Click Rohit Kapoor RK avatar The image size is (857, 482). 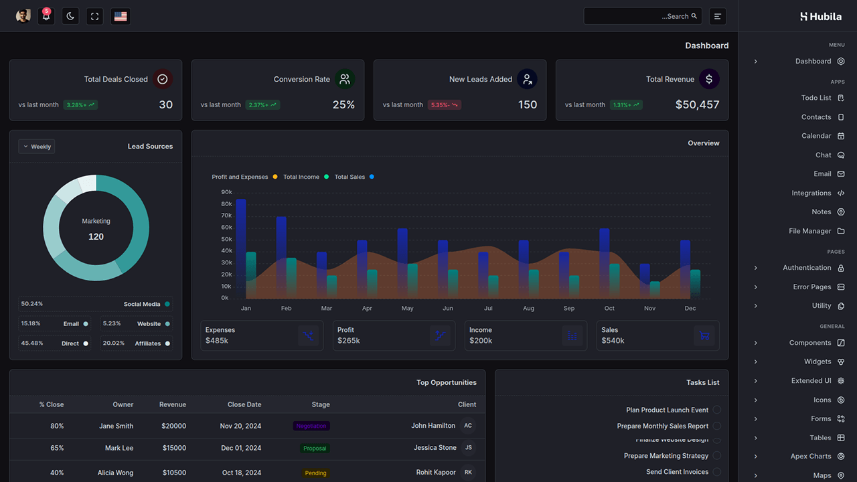click(x=468, y=472)
